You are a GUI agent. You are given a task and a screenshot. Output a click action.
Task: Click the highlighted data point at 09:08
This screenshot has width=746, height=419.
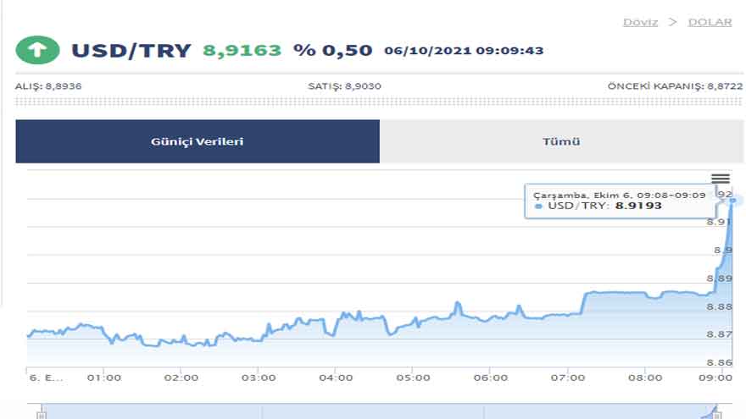(732, 201)
